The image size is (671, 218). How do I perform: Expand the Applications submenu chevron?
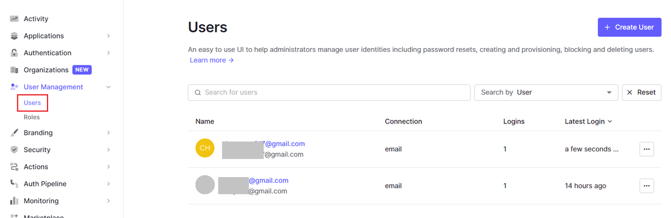click(108, 36)
